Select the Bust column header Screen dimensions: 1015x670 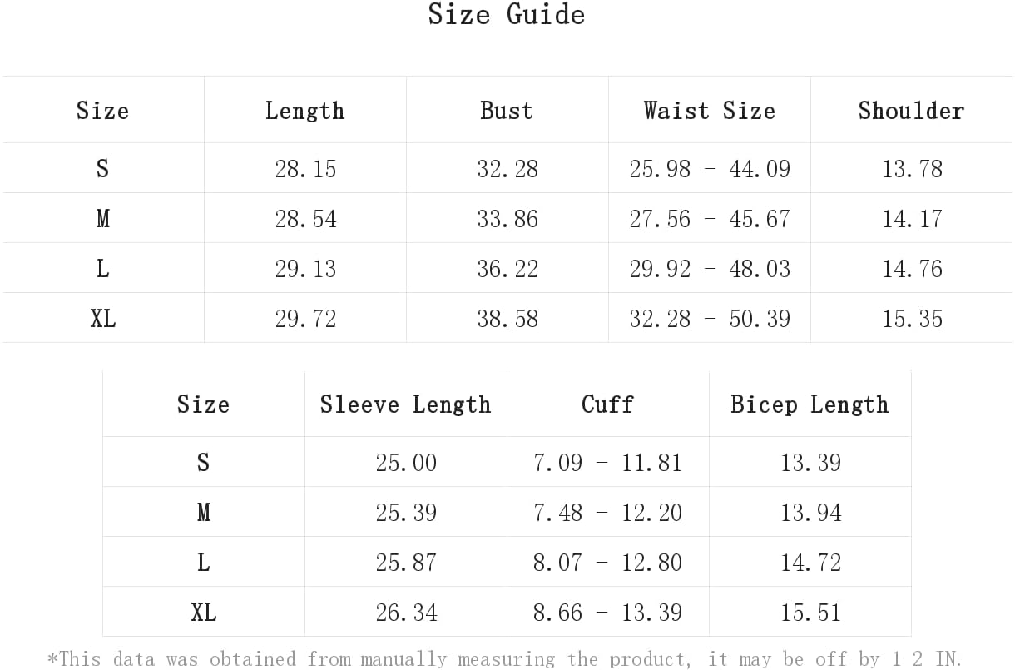click(x=507, y=110)
